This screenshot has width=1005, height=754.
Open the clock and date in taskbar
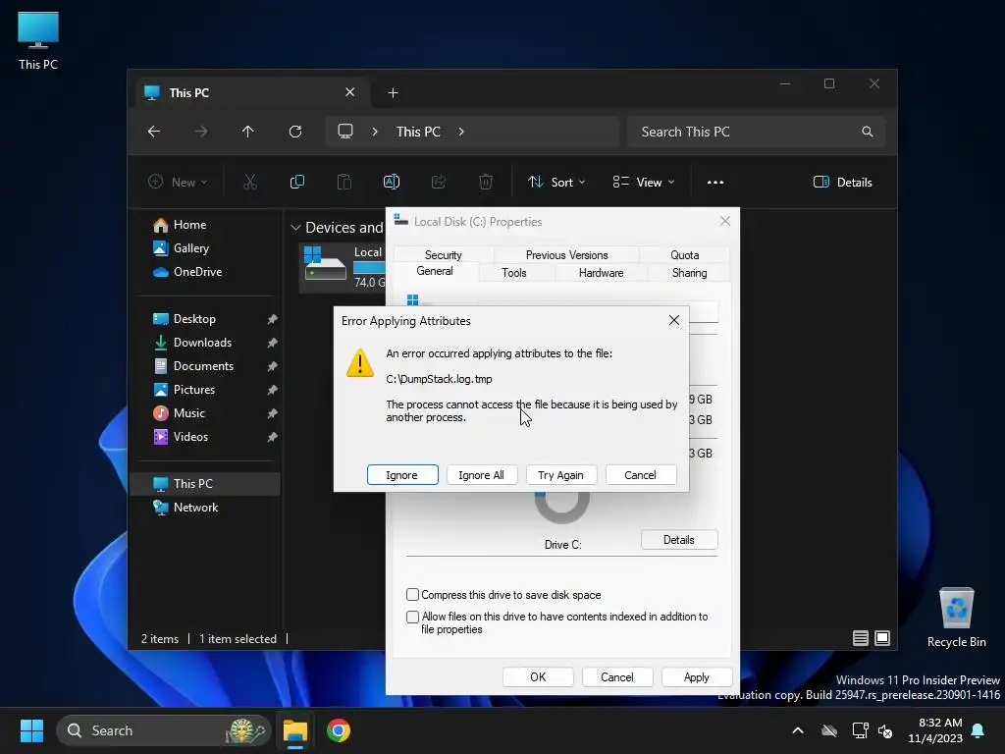point(935,730)
